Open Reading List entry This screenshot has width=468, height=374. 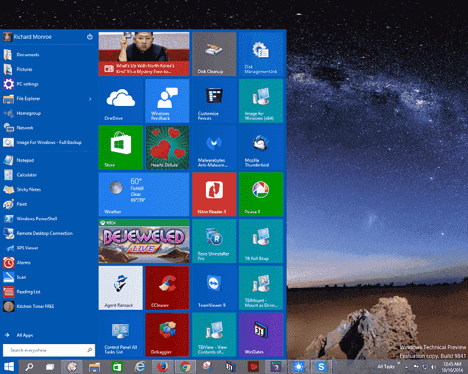(48, 292)
